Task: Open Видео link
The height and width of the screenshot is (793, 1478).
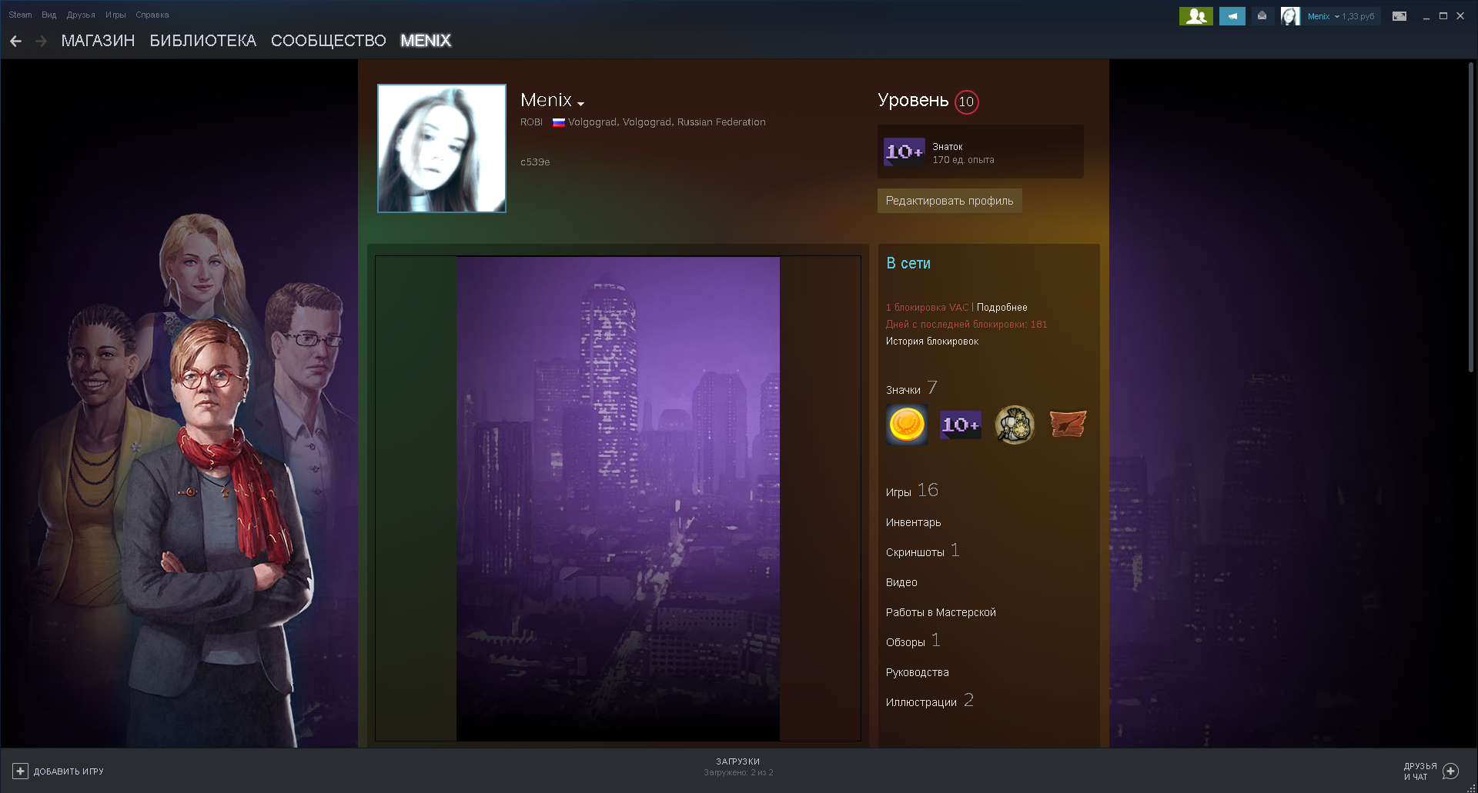Action: 901,582
